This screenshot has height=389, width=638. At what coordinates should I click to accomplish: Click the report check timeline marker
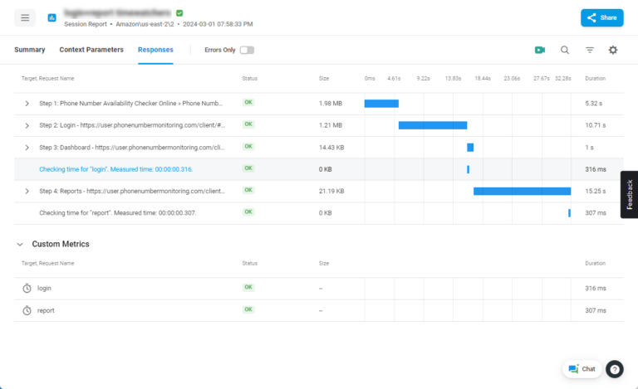pos(569,213)
